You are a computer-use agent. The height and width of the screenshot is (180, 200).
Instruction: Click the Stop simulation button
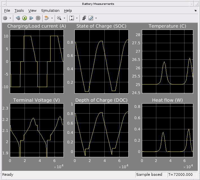point(38,18)
